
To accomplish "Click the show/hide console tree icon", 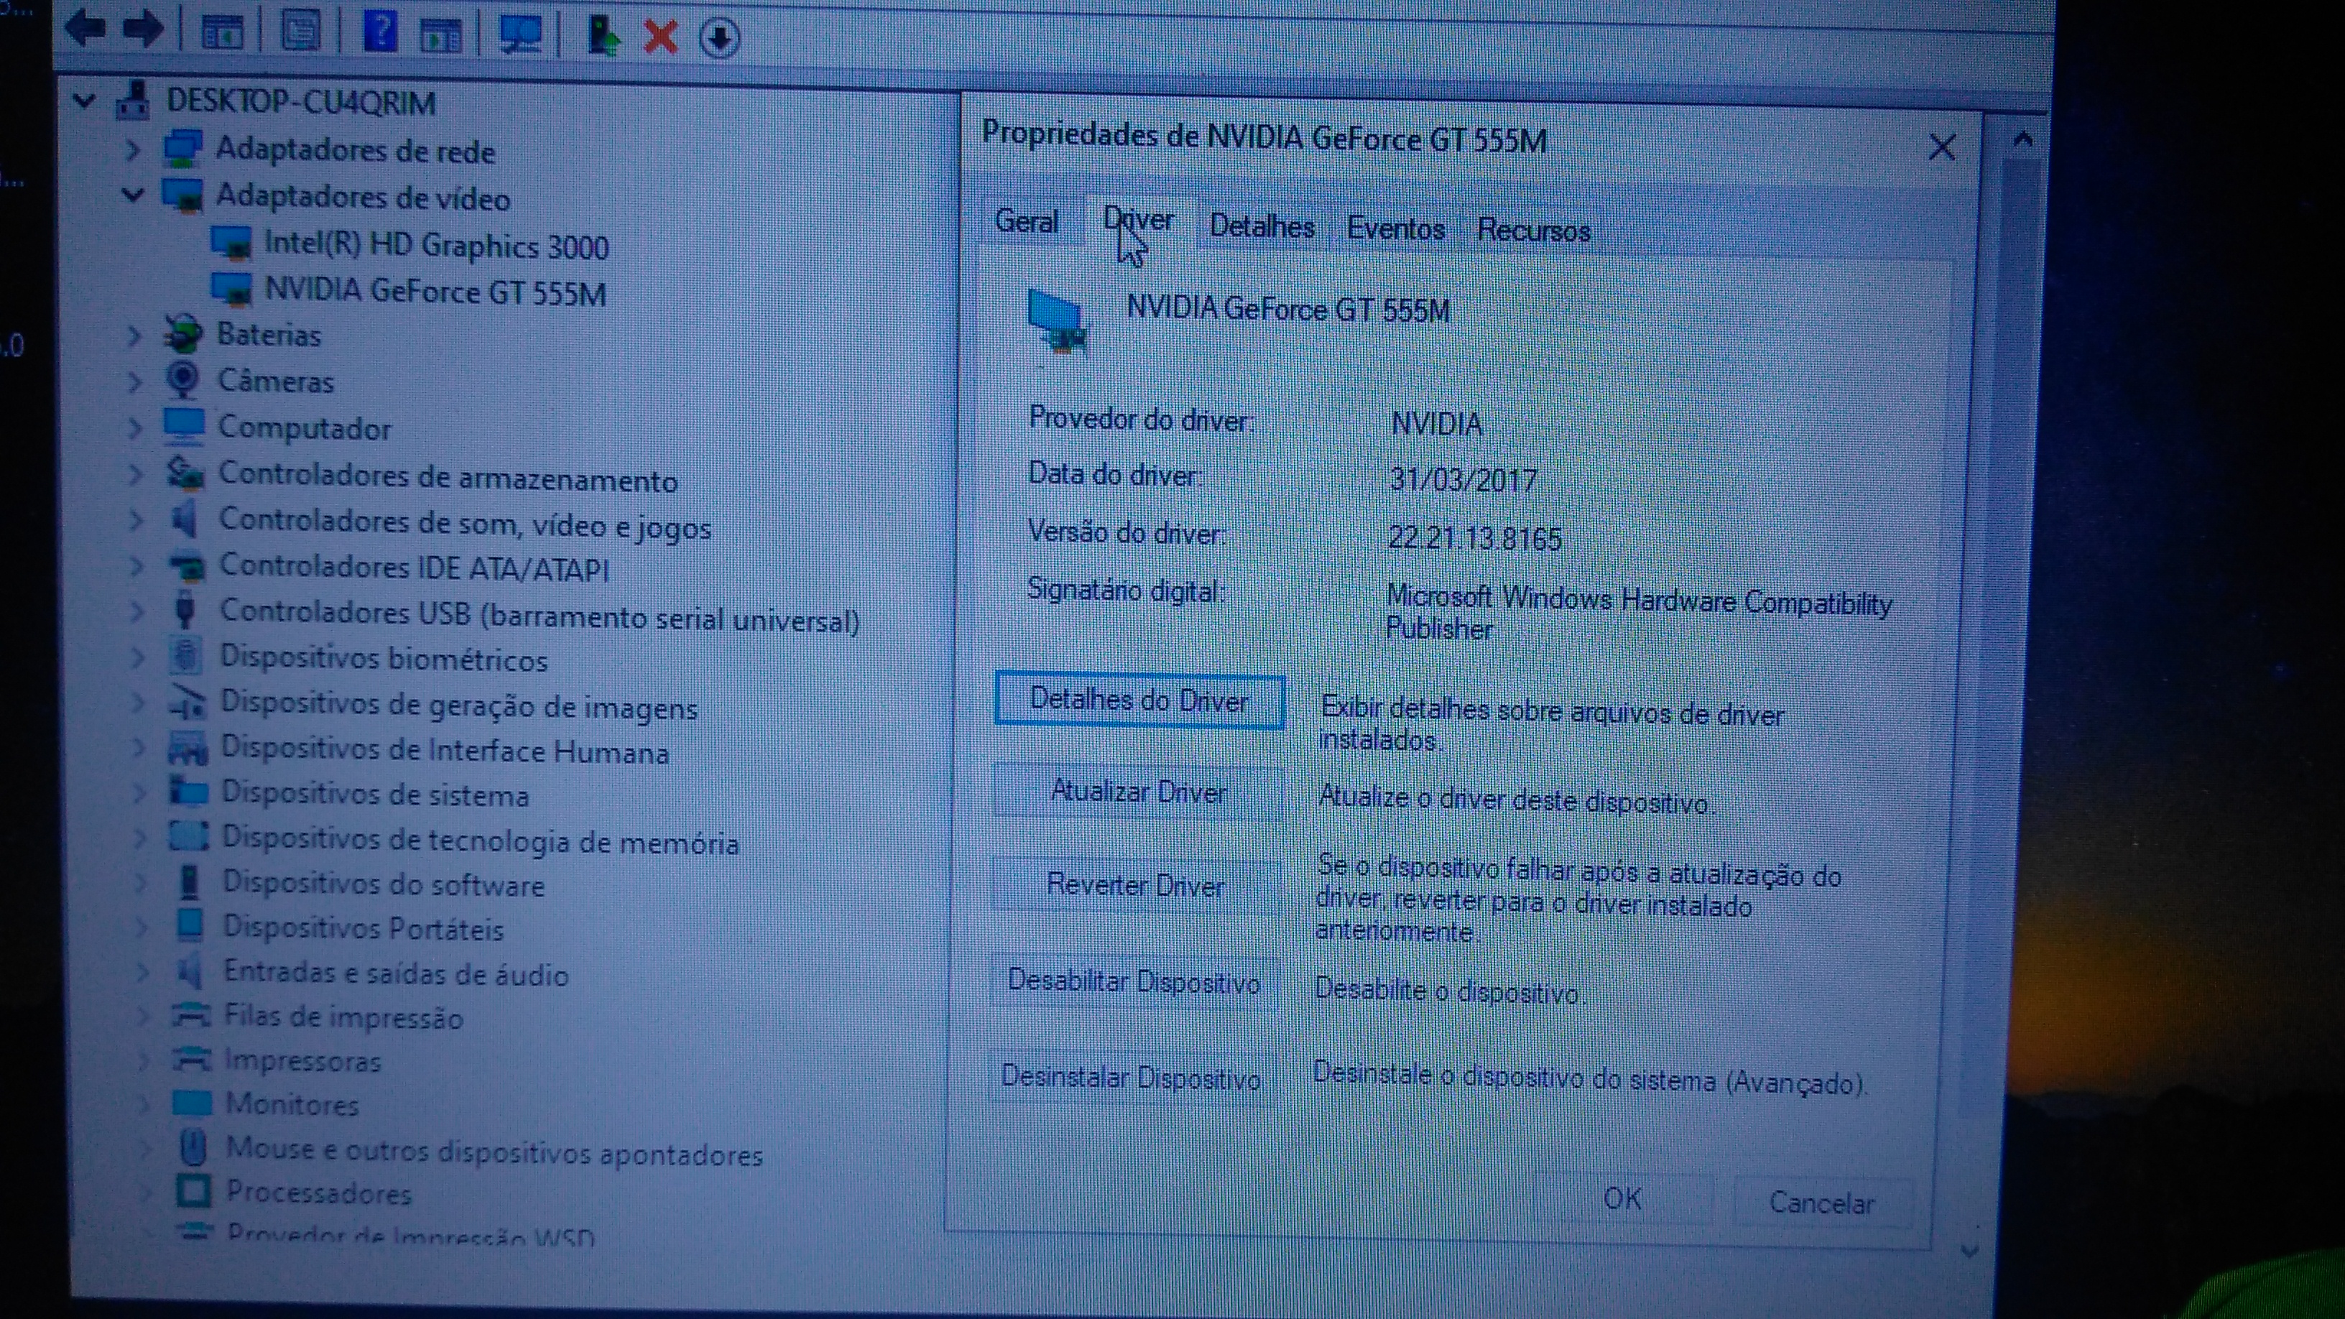I will click(221, 33).
